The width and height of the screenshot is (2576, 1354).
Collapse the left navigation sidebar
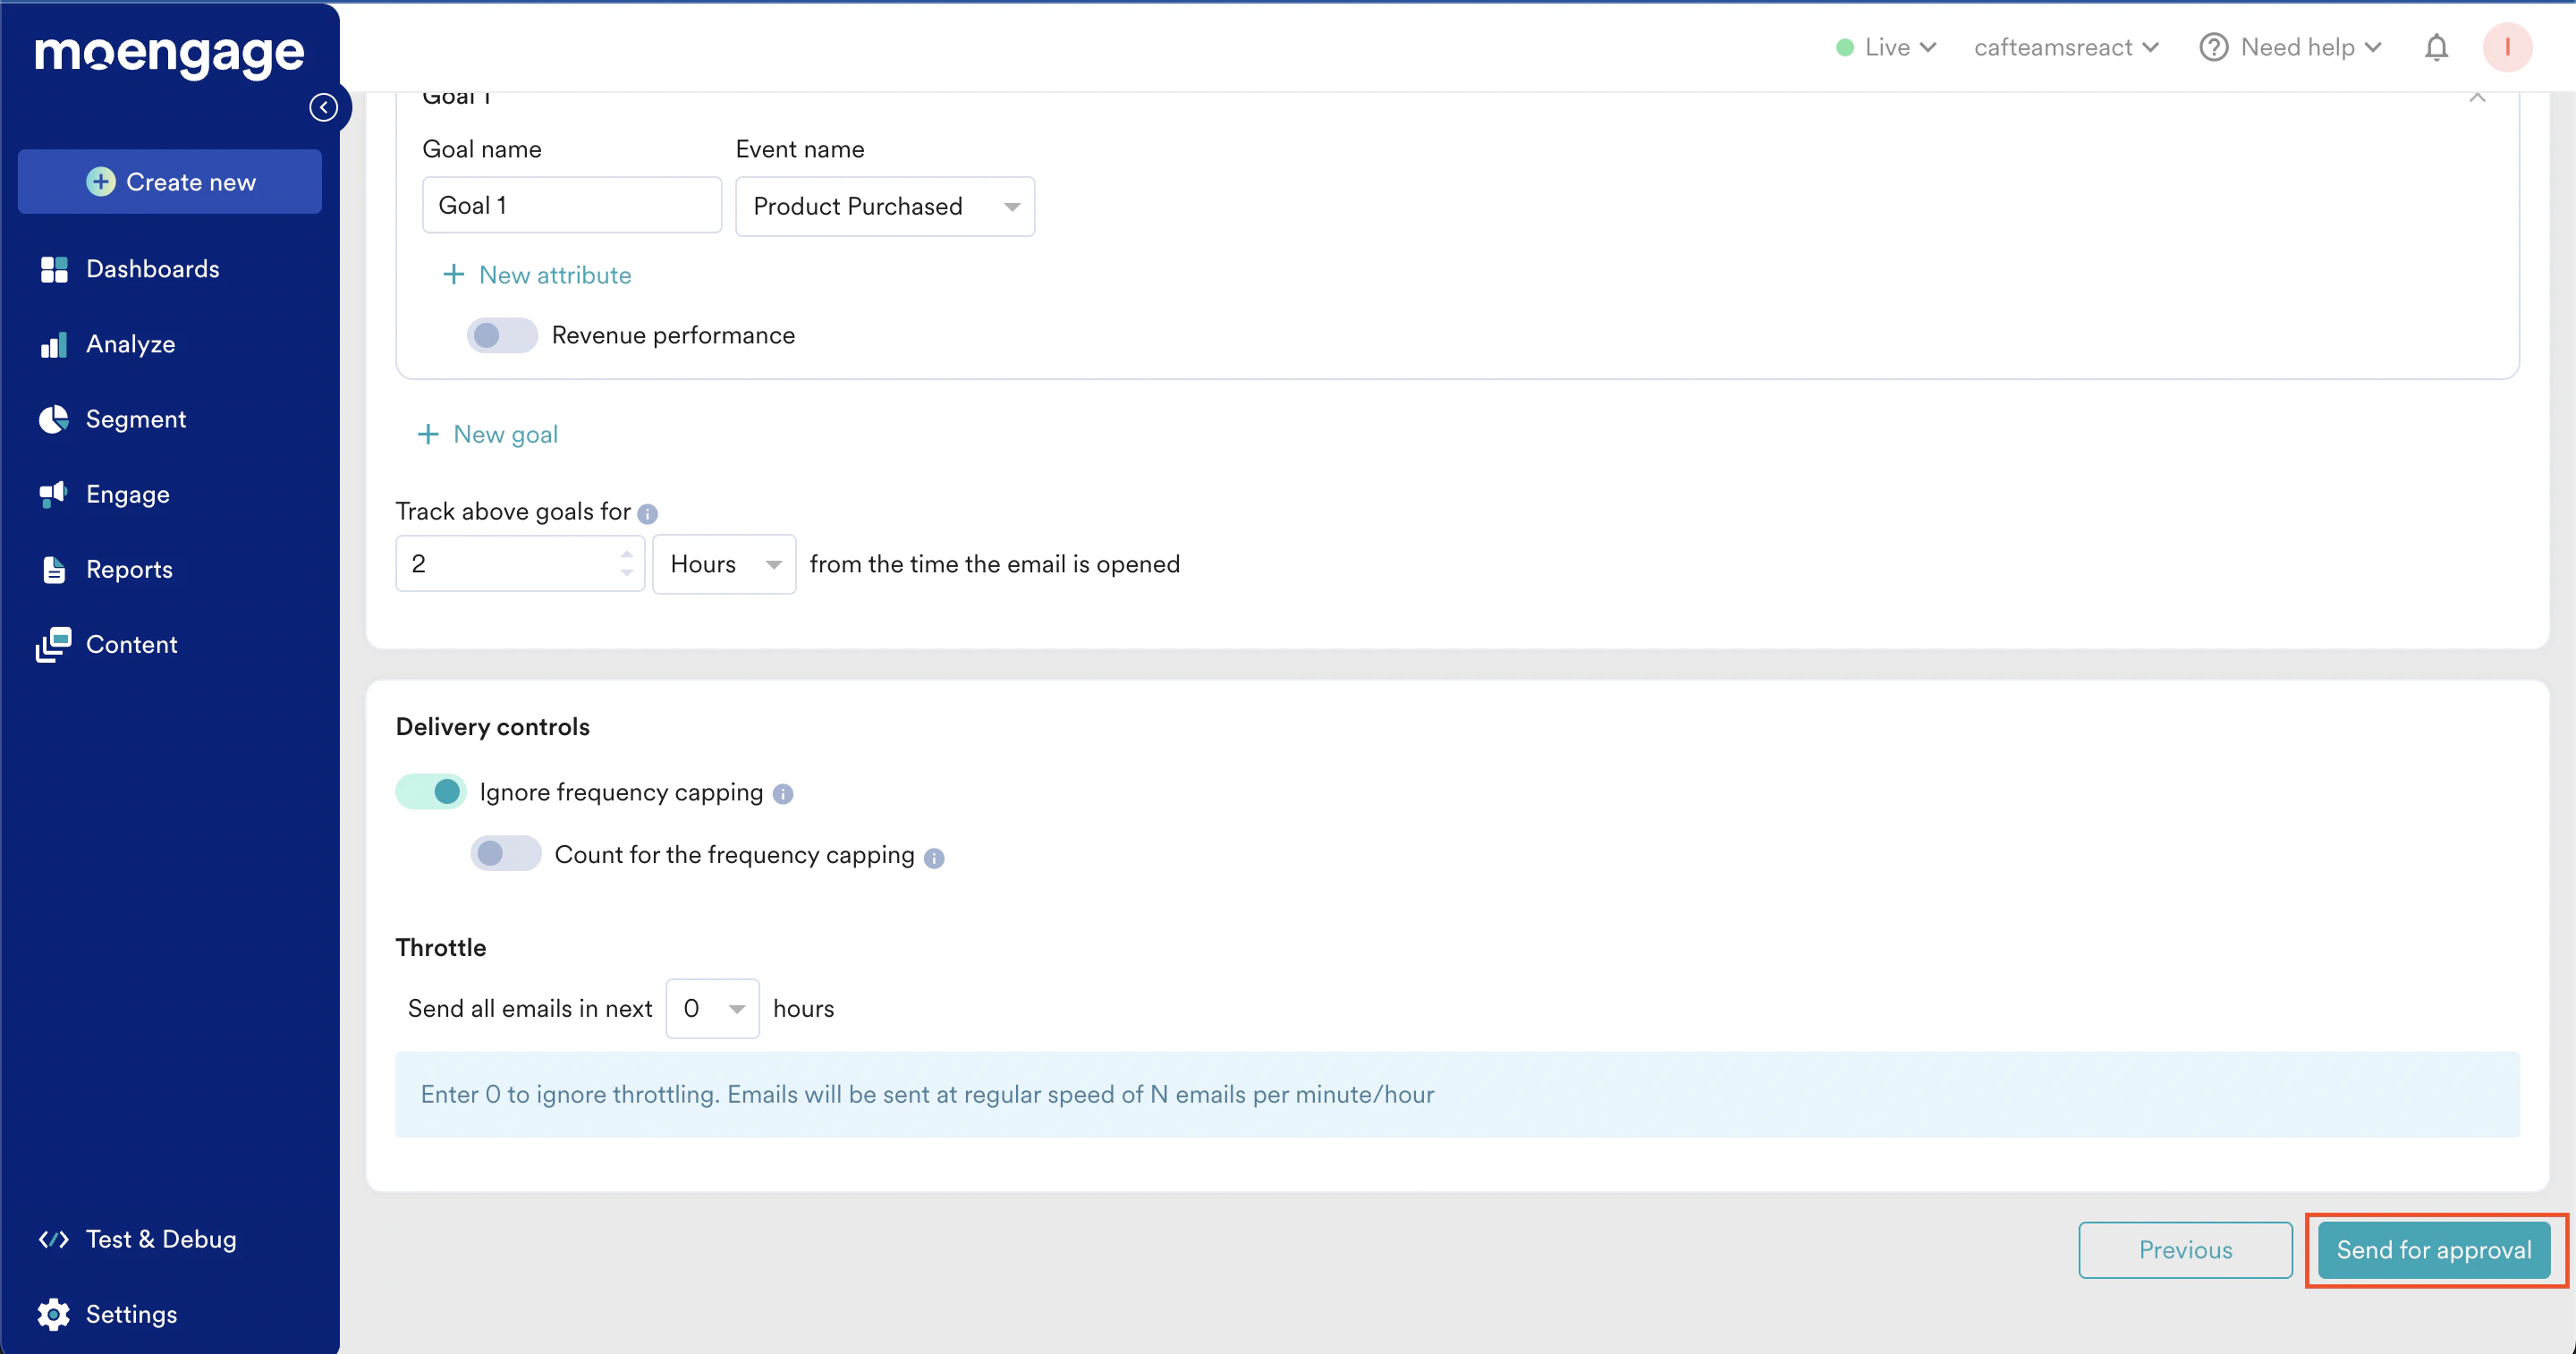pos(323,106)
